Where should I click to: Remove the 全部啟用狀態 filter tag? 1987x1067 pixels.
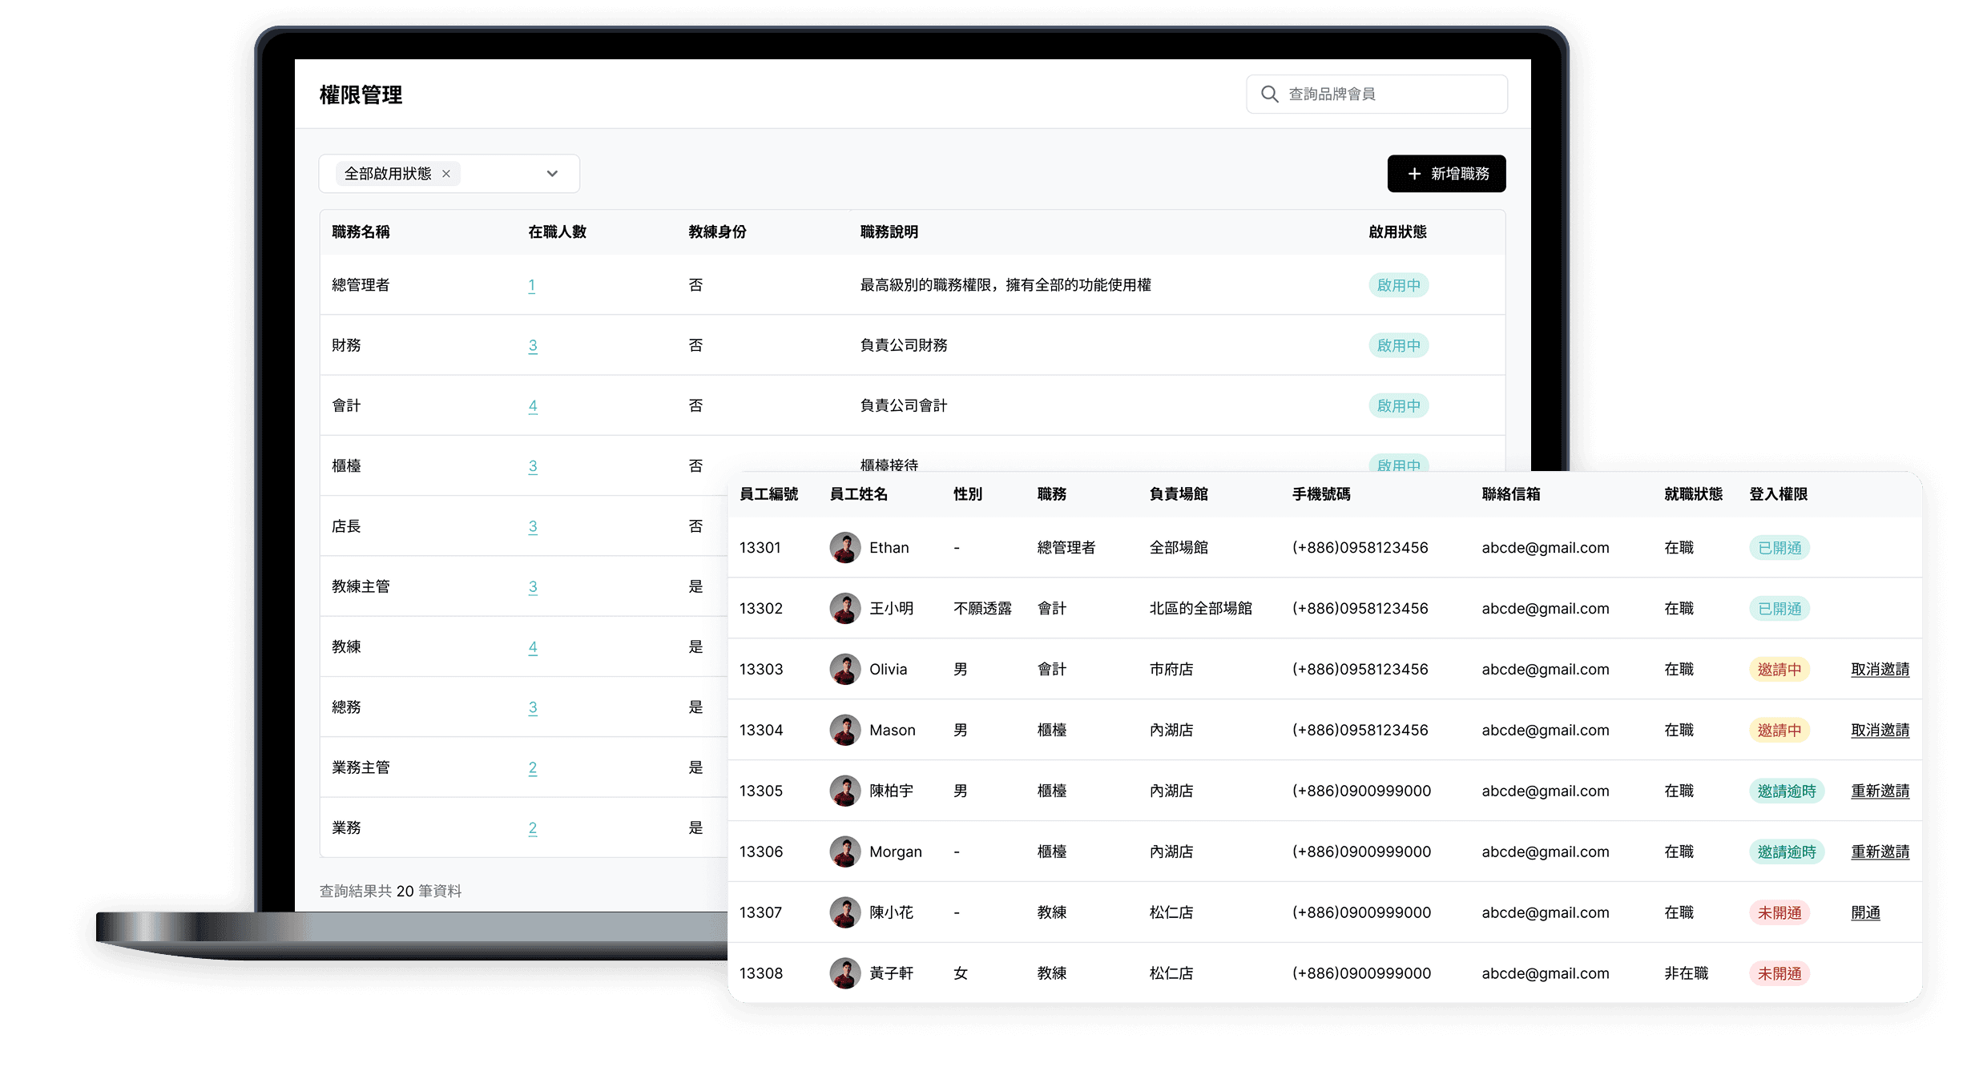pos(447,174)
